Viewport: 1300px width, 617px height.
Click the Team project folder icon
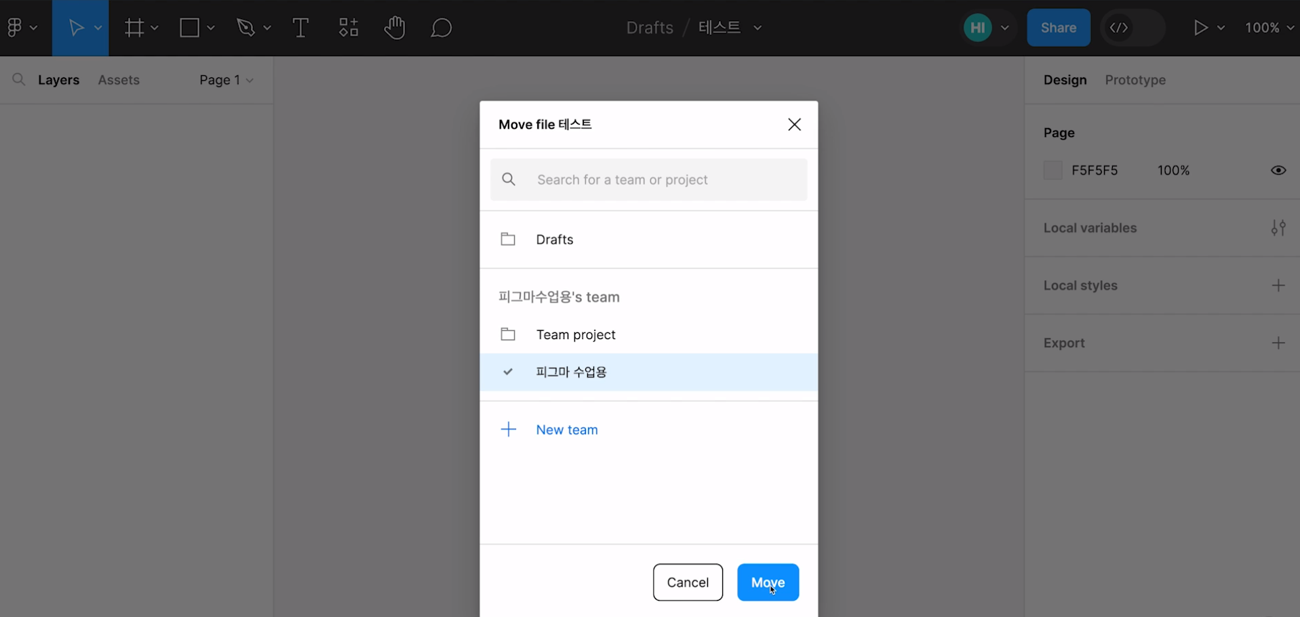click(508, 334)
